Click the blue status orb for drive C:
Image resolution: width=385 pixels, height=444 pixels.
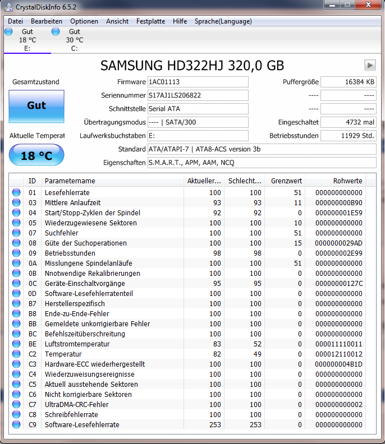point(56,31)
